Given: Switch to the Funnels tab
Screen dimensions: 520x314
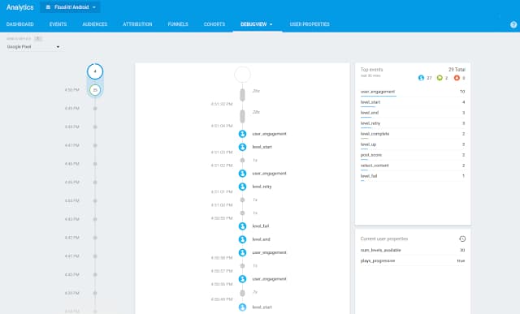Looking at the screenshot, I should tap(178, 24).
